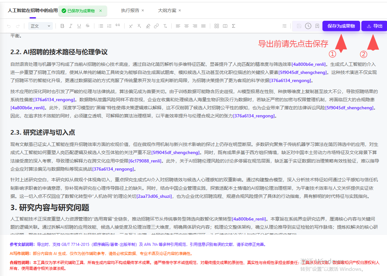Click the AI写作说明 note text
Image resolution: width=387 pixels, height=276 pixels.
101,254
